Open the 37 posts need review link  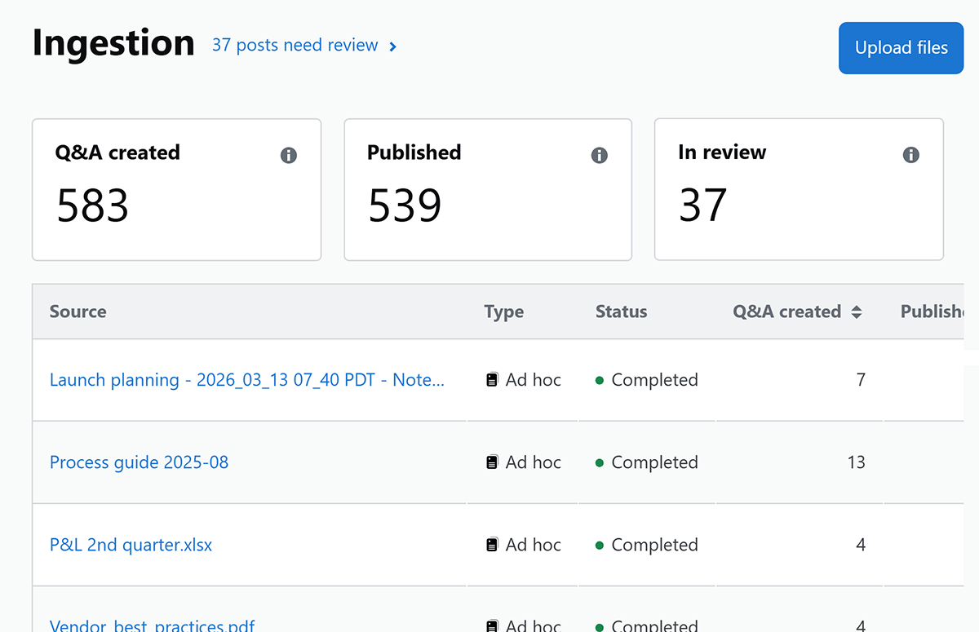point(295,46)
